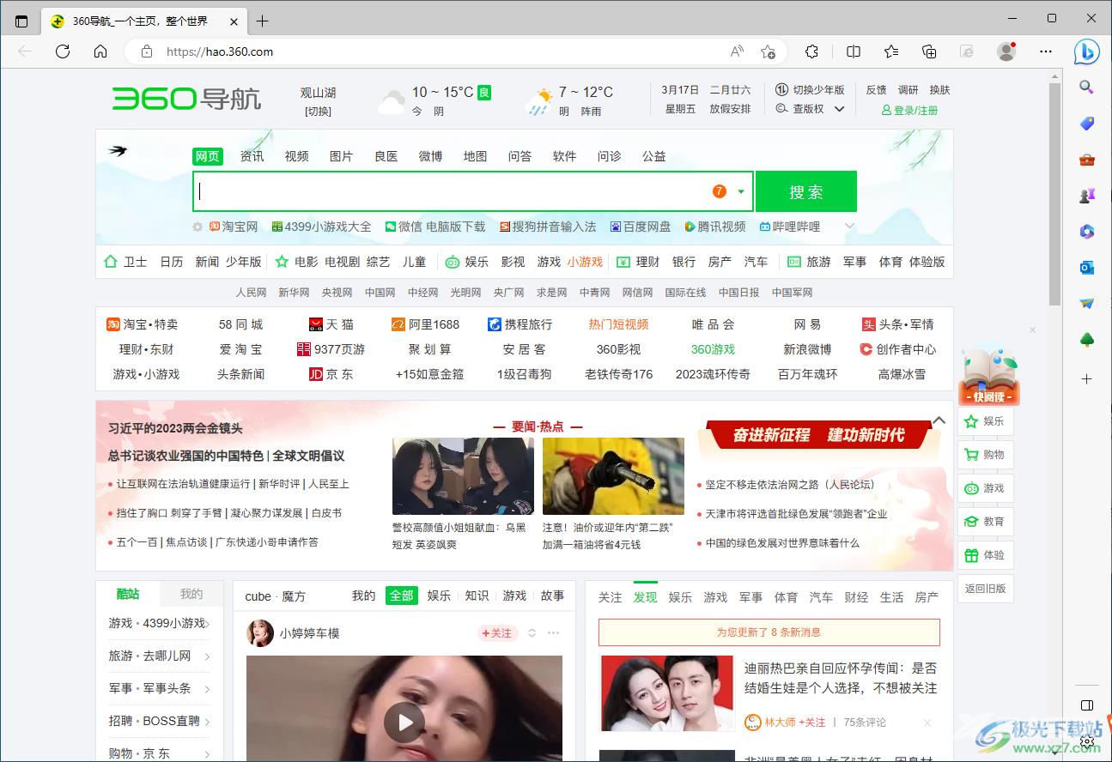Switch to 切换少年版 mode
This screenshot has height=762, width=1112.
[811, 90]
